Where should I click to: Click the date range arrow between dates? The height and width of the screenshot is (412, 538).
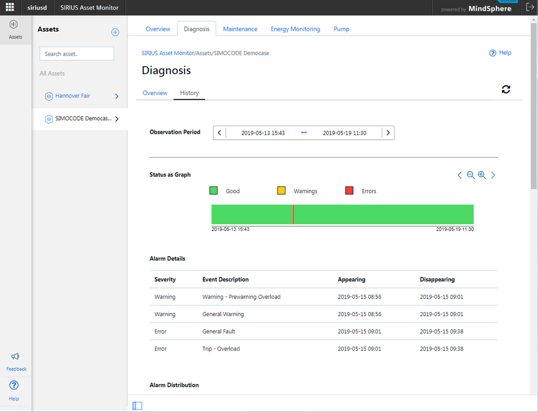(x=304, y=133)
